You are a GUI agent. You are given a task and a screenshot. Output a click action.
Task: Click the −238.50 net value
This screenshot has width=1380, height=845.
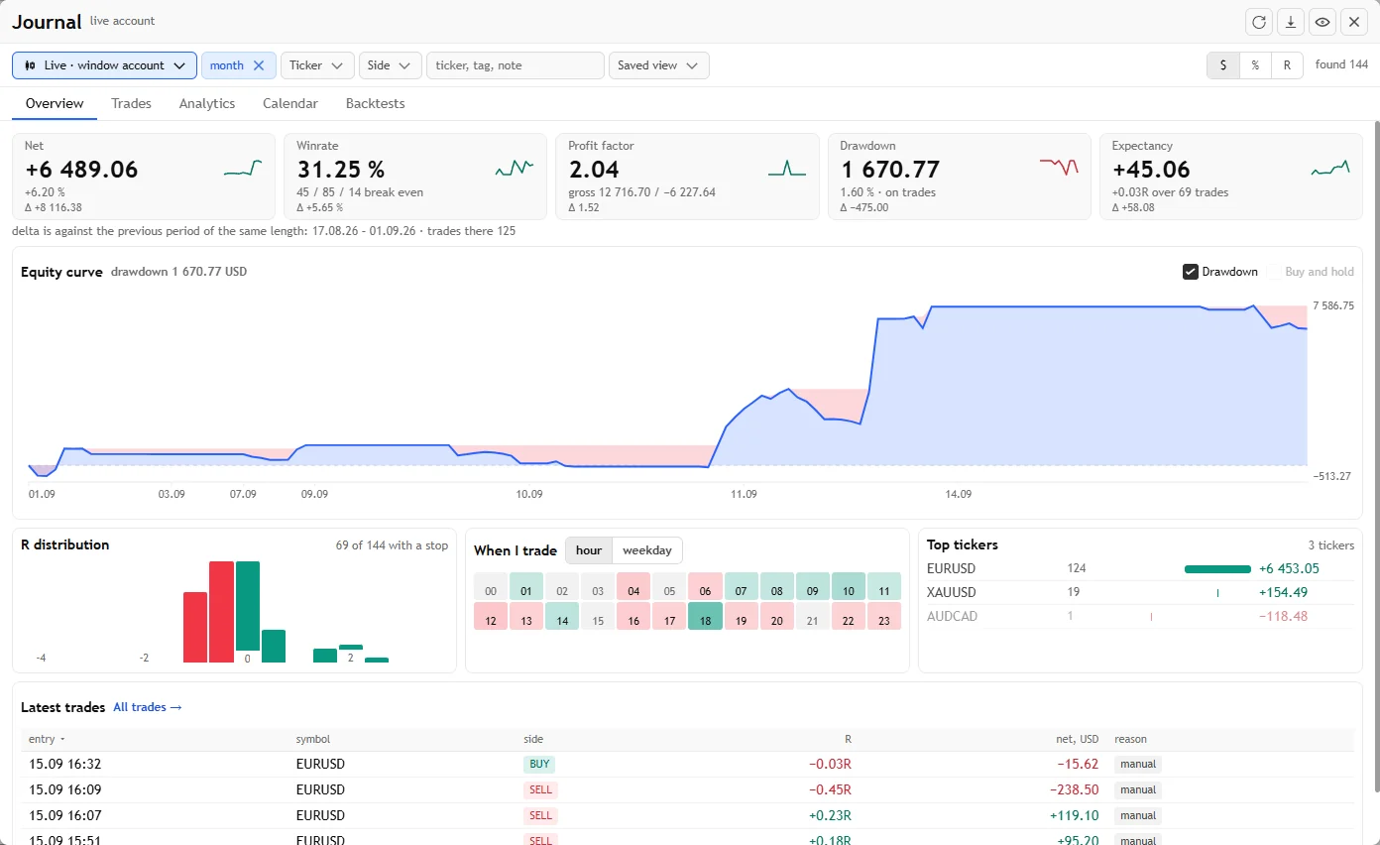1075,790
